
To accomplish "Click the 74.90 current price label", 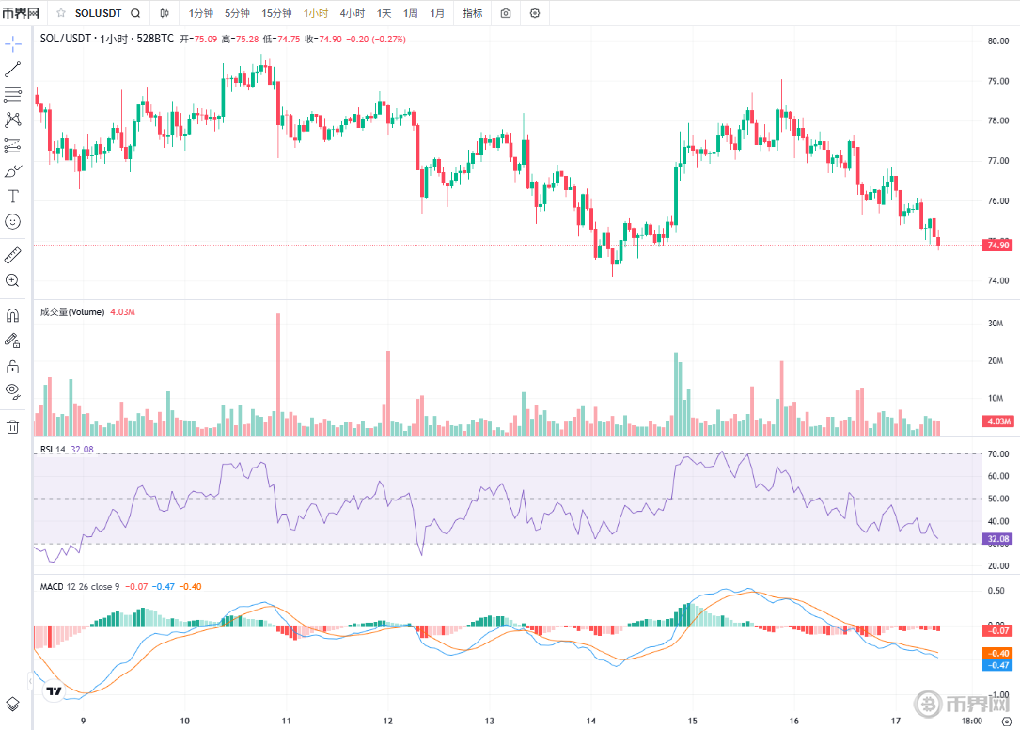I will (997, 246).
